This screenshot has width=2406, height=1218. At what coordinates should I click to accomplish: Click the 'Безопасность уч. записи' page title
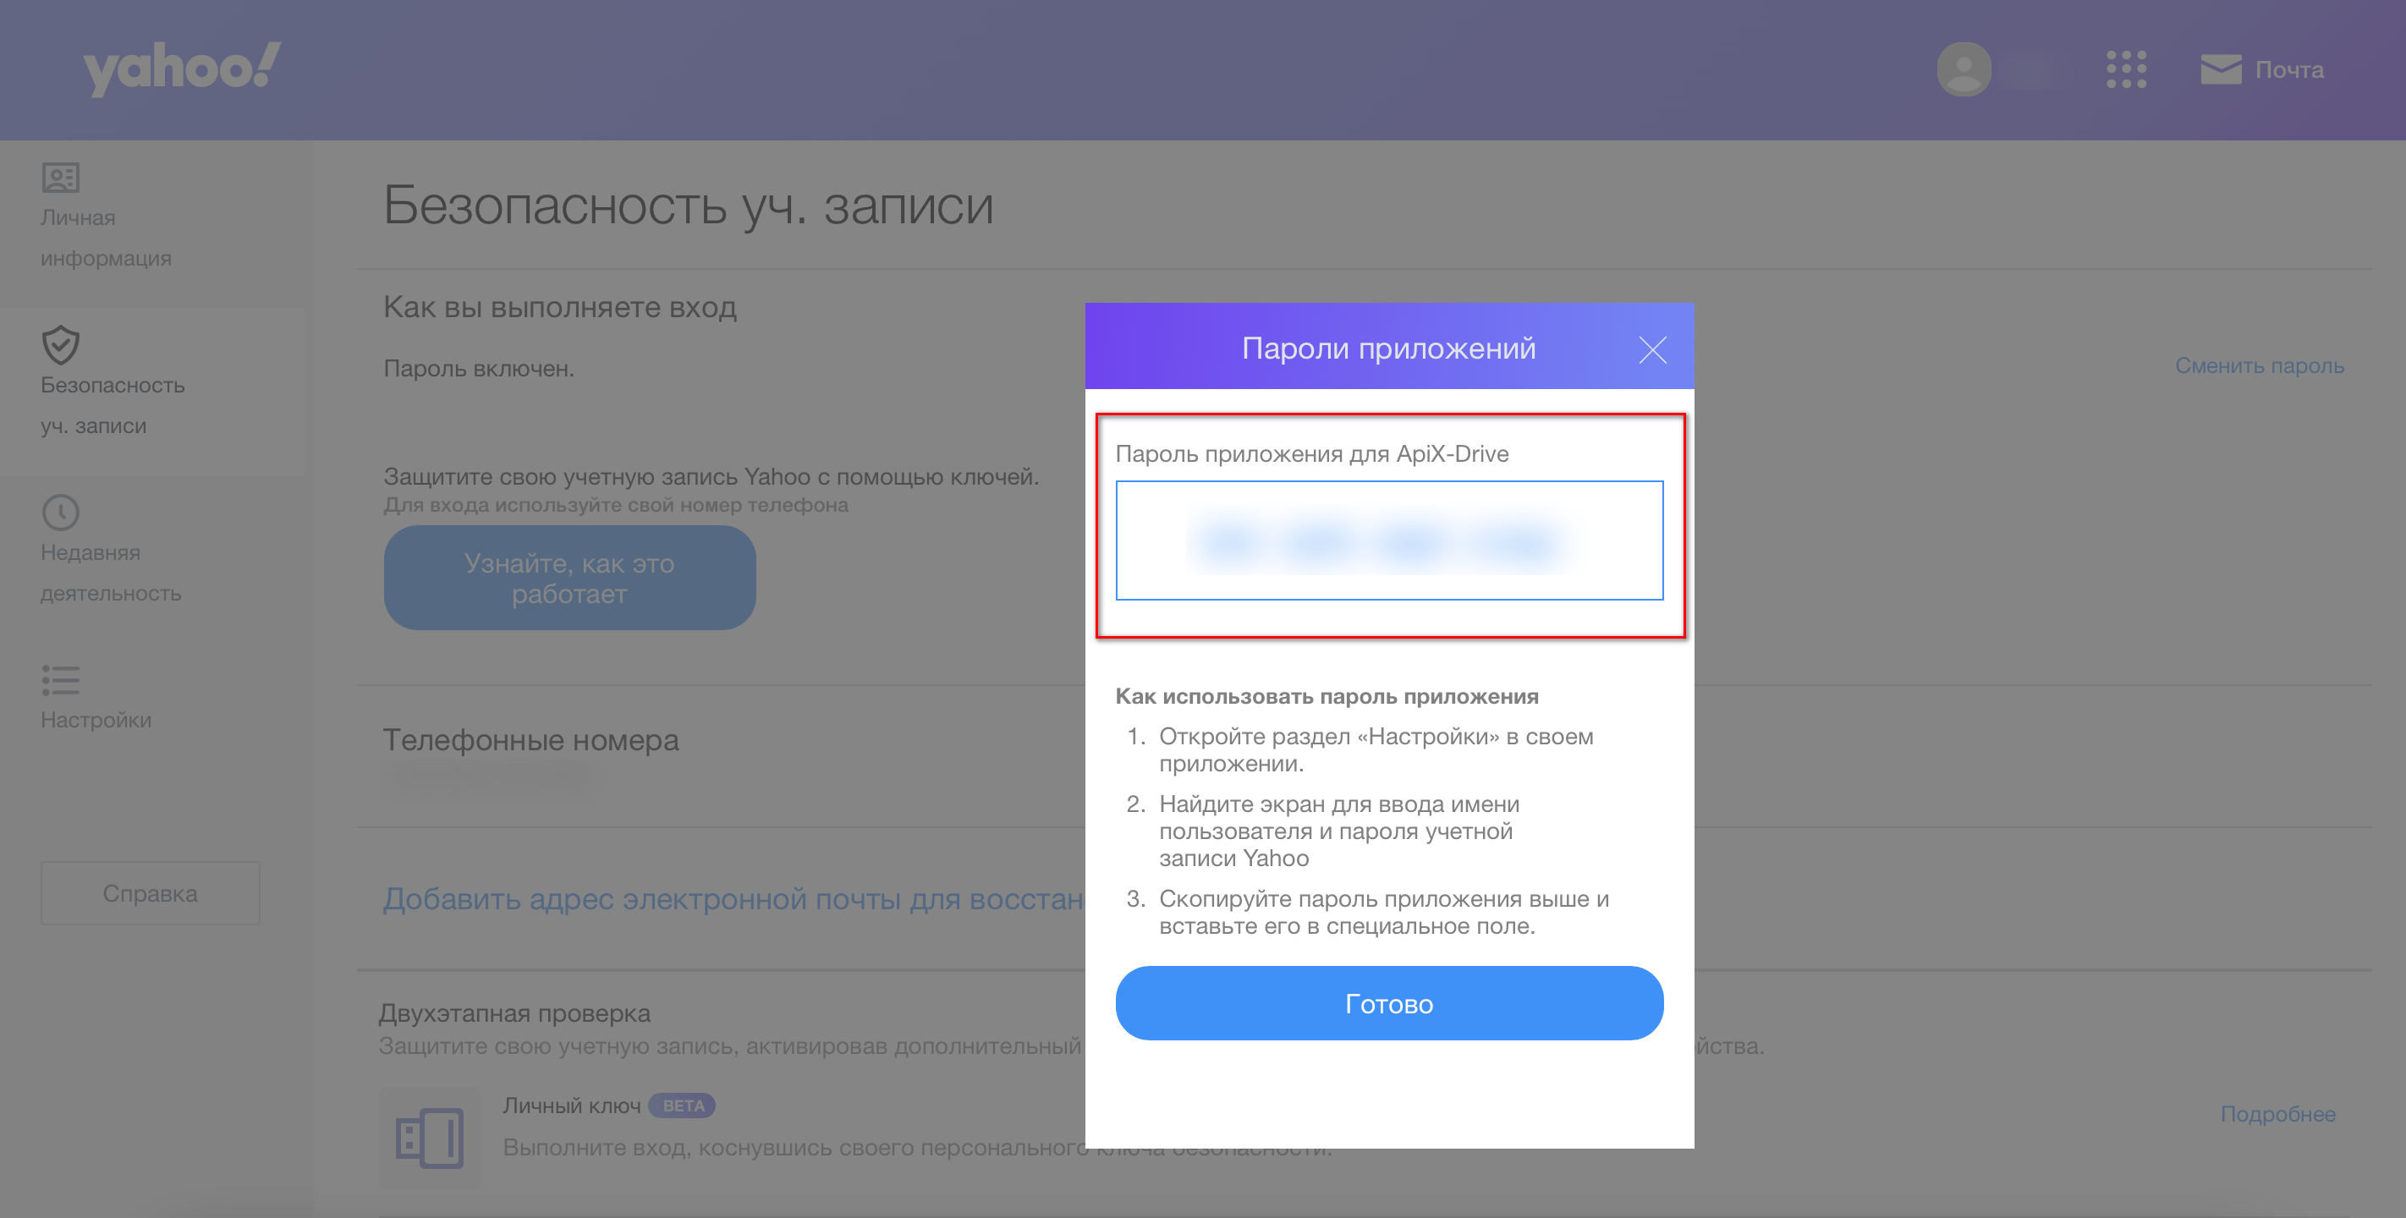tap(689, 205)
